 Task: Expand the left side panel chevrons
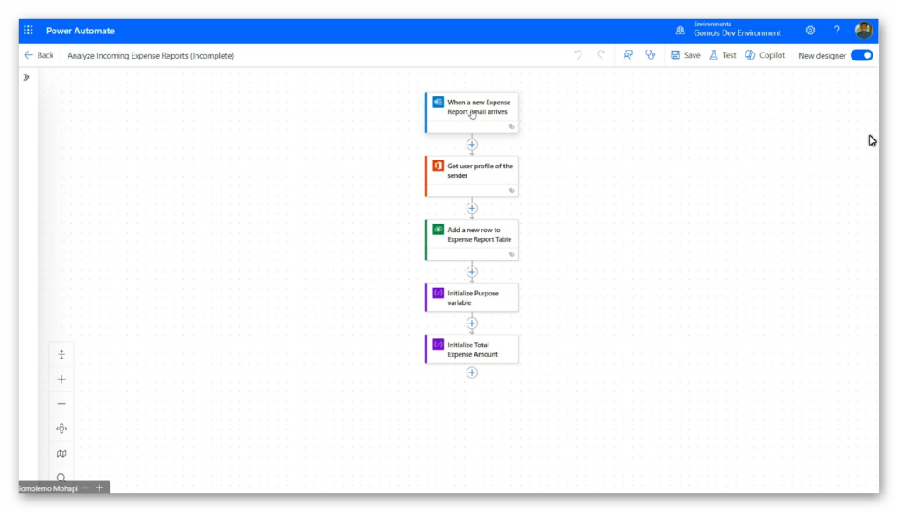pyautogui.click(x=26, y=77)
